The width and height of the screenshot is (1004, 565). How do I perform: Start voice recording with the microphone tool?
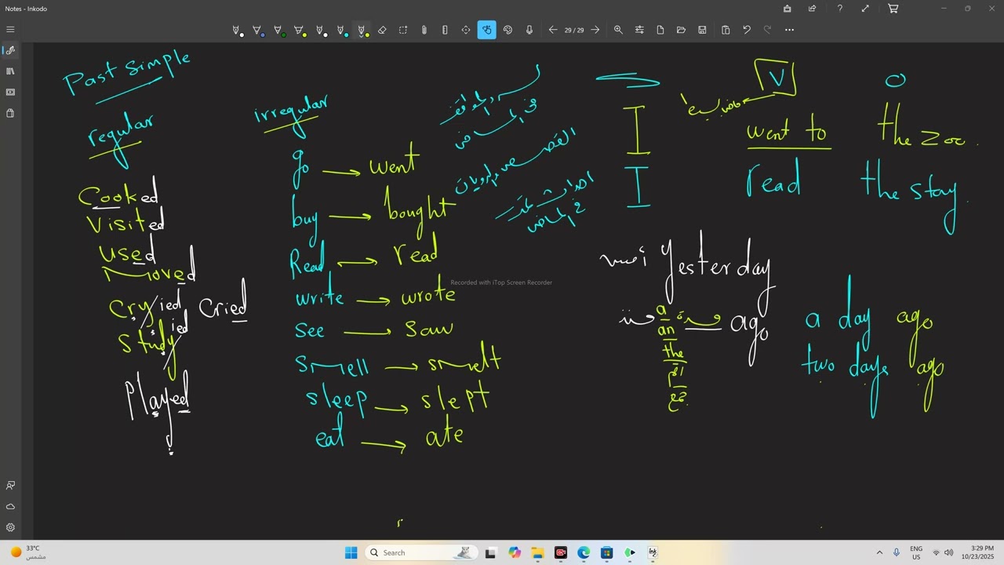529,30
